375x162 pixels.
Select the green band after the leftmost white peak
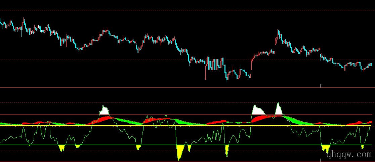click(x=125, y=120)
